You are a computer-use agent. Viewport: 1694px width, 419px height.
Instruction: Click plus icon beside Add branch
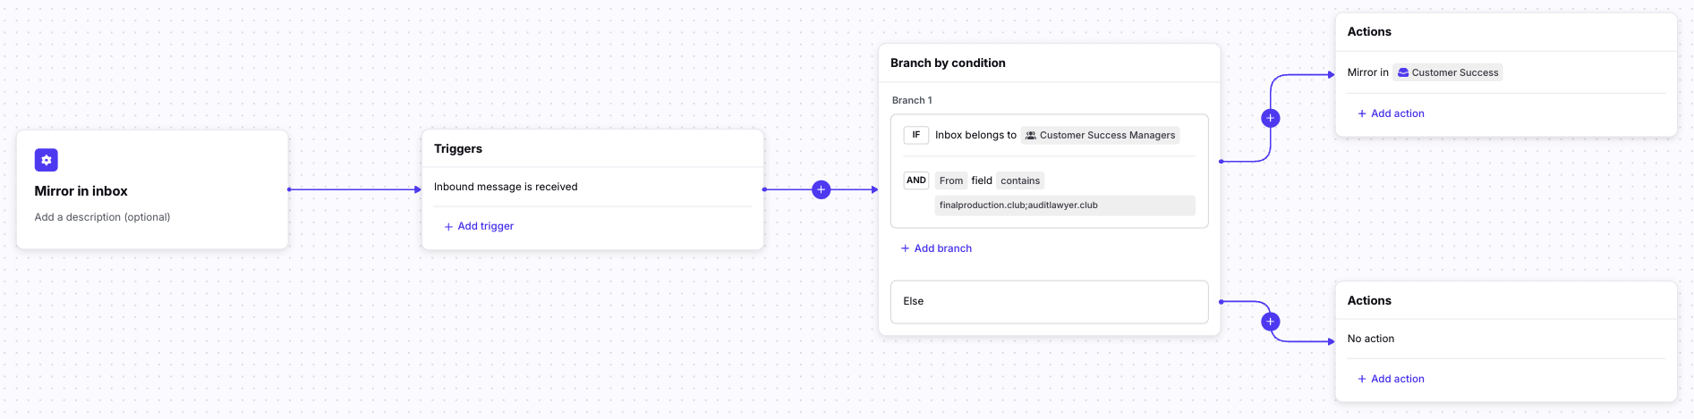[905, 248]
